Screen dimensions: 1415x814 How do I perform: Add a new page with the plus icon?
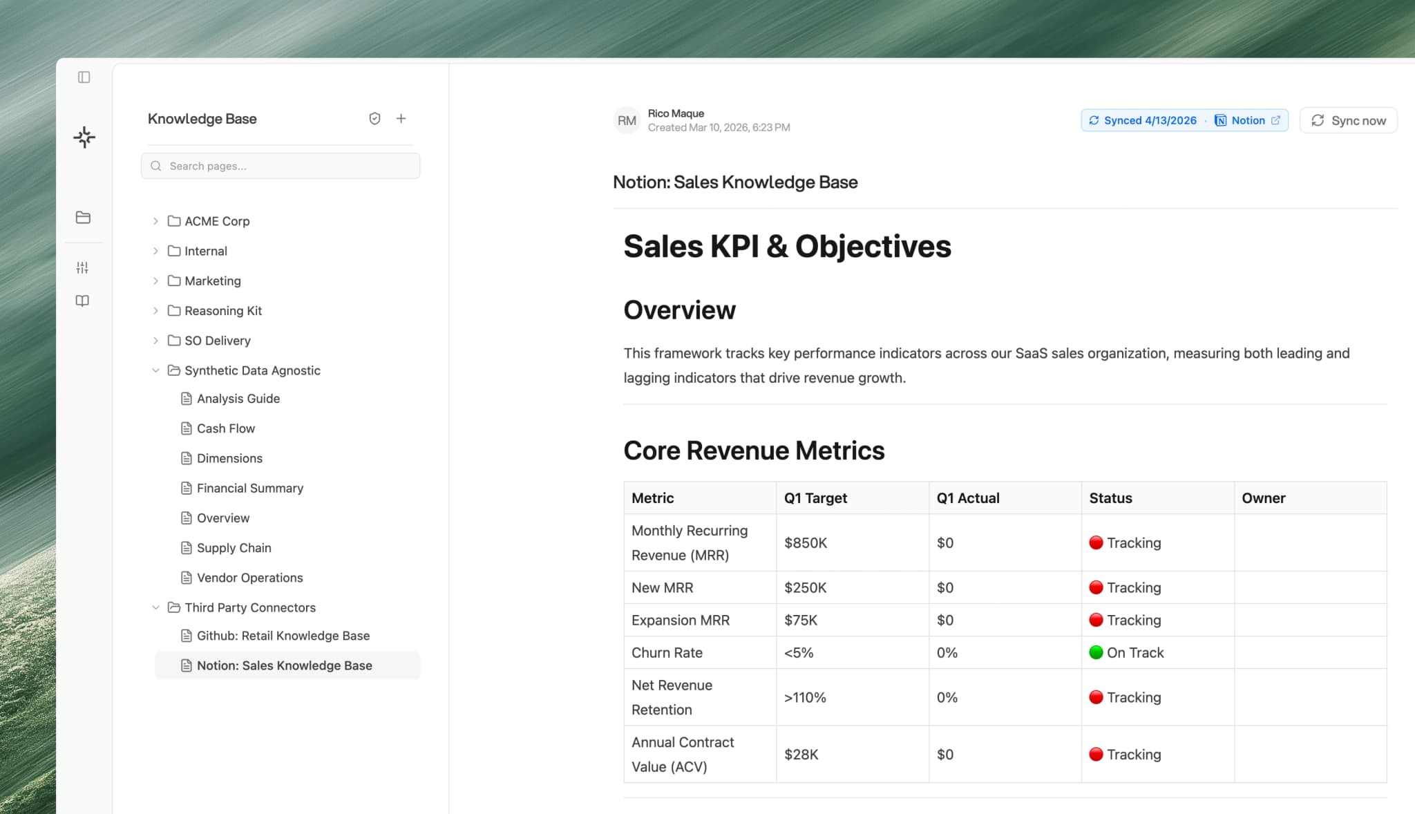coord(401,118)
